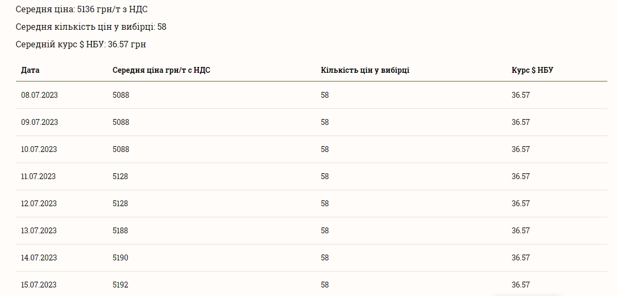This screenshot has width=618, height=296.
Task: Click the "Курс $ НБУ" column header
Action: pos(532,70)
